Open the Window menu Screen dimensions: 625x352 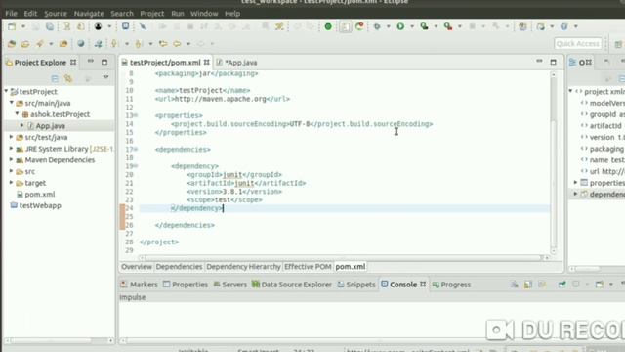point(204,13)
